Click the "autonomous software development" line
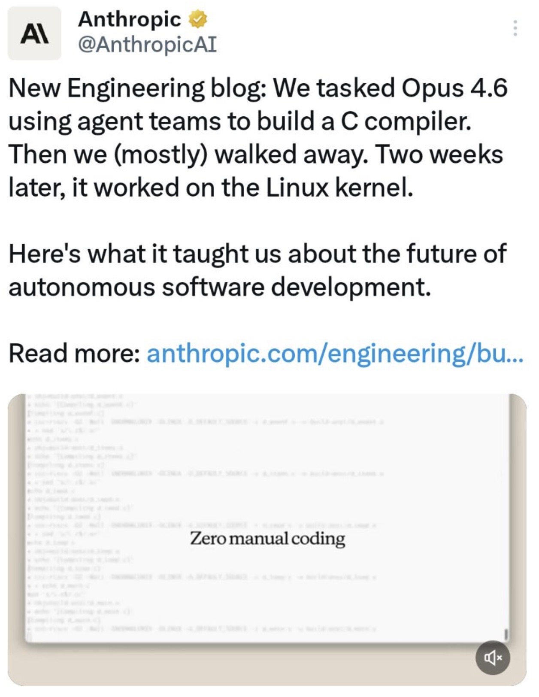The image size is (539, 697). 219,287
